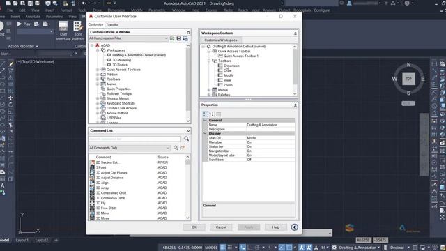Click the alphabetical sort icon in Properties
Viewport: 446px width, 251px height.
211,114
